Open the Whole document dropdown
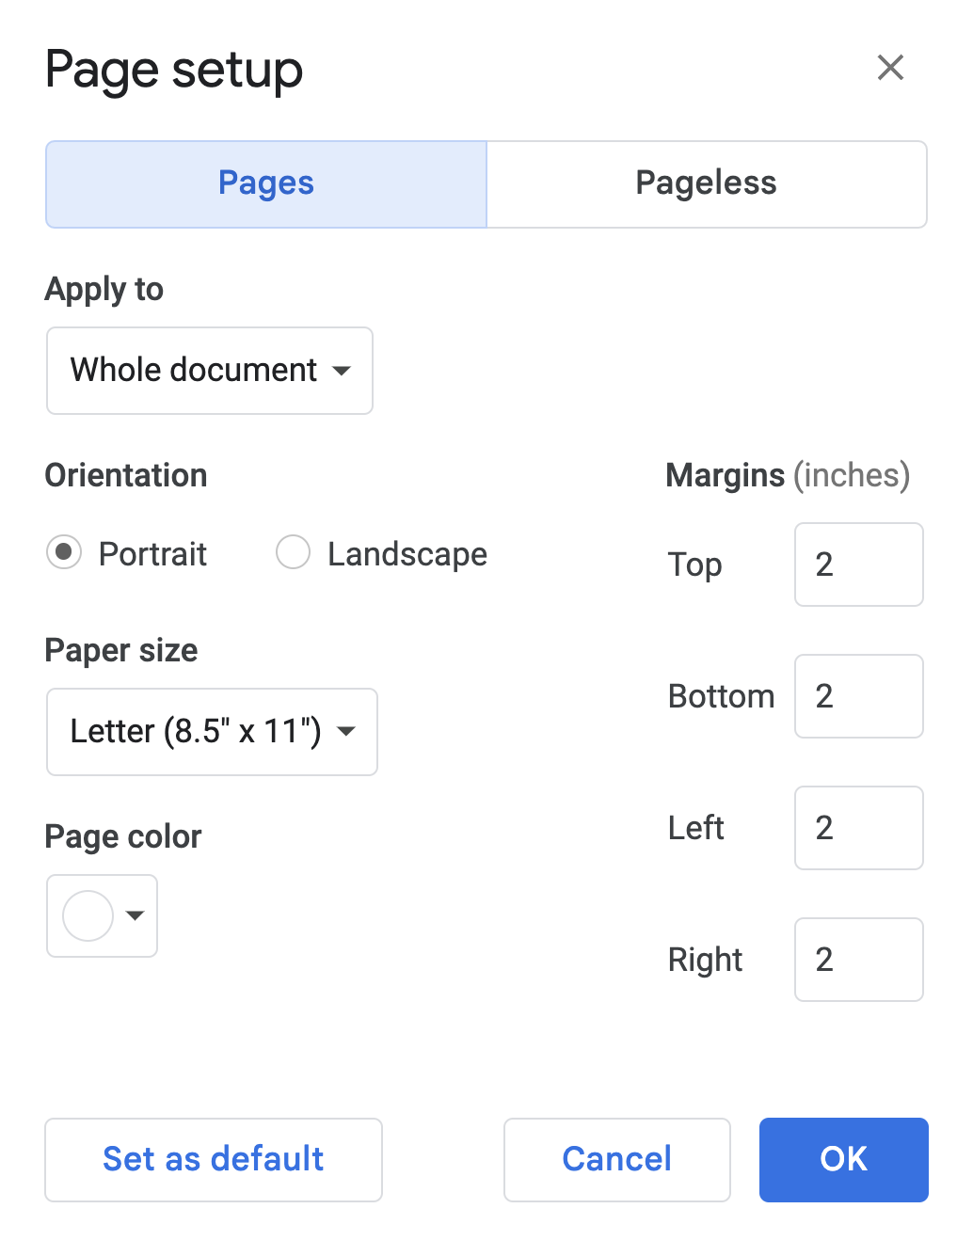 pyautogui.click(x=210, y=371)
